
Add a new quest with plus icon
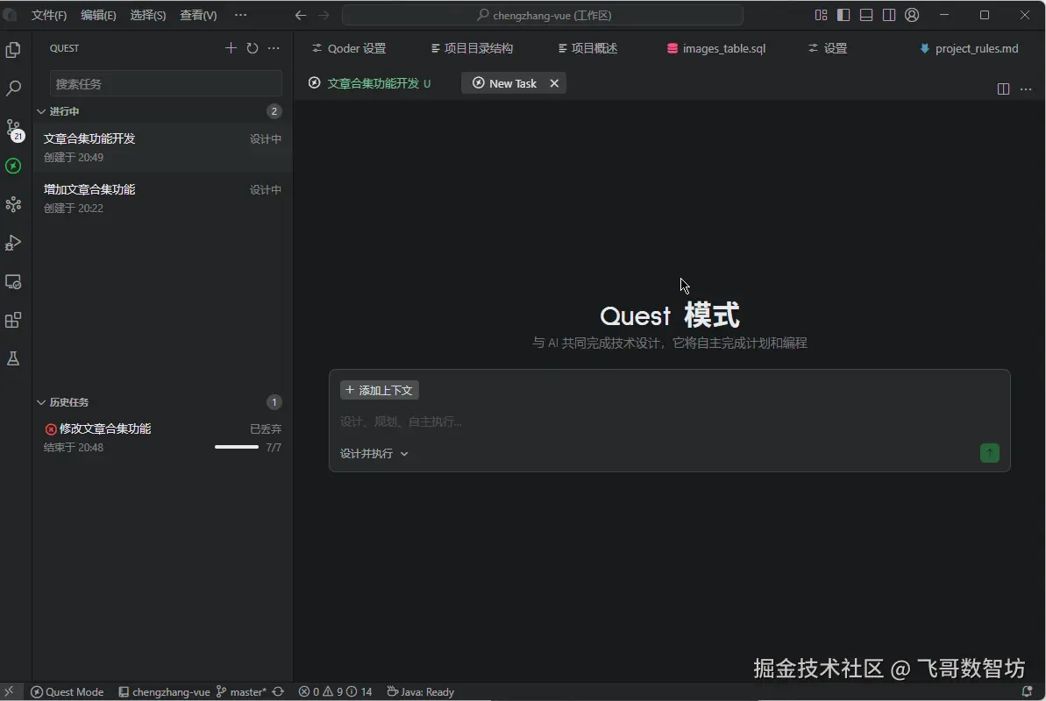coord(231,48)
